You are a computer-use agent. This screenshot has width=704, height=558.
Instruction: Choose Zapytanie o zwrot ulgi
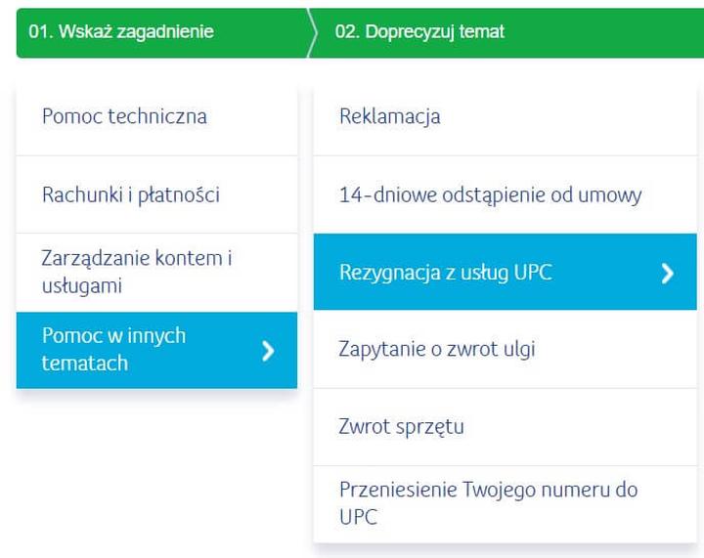coord(505,349)
